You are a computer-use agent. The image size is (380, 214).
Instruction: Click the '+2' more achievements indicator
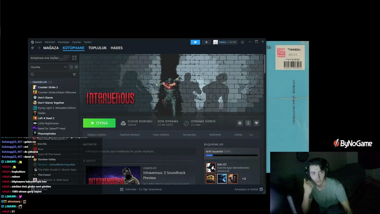(x=244, y=179)
